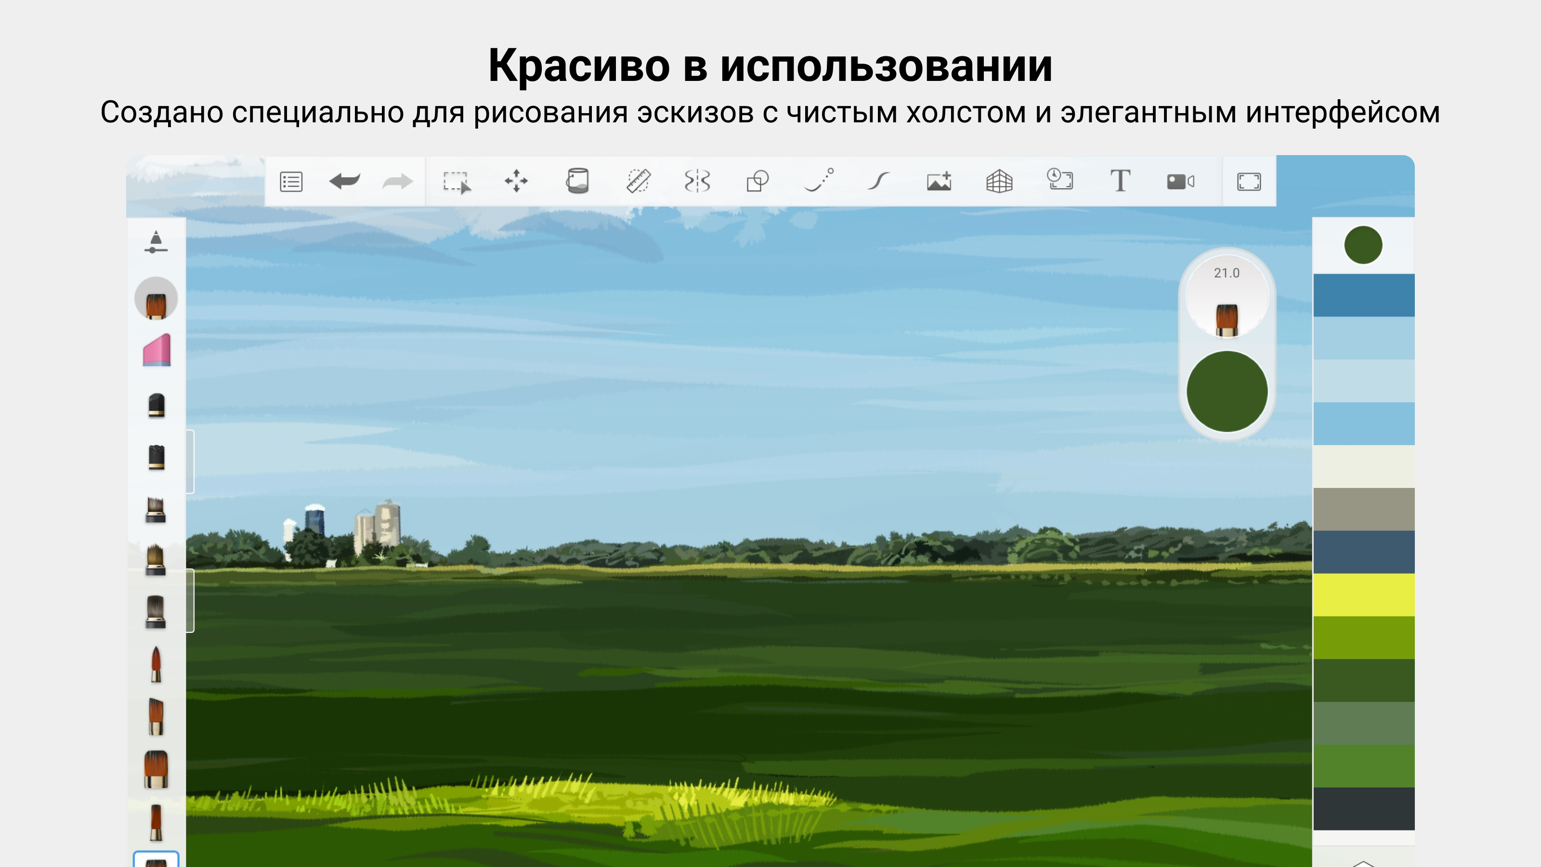Select the pink eraser tool
Screen dimensions: 1541x867
157,350
